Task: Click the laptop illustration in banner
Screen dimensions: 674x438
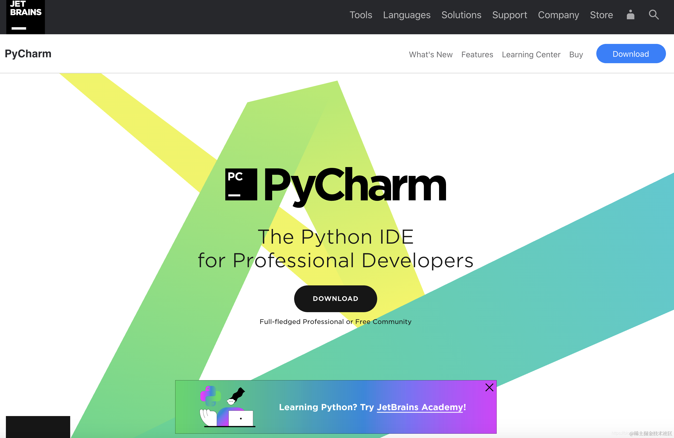Action: [241, 418]
